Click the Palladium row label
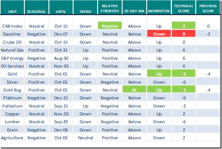The width and height of the screenshot is (222, 149). coord(12,106)
